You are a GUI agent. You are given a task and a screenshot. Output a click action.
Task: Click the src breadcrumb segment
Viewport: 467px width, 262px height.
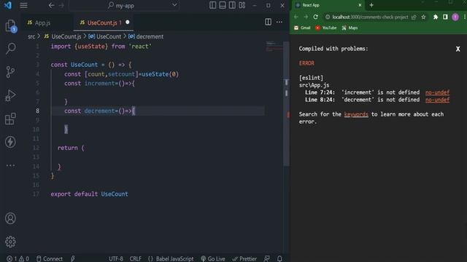[31, 36]
